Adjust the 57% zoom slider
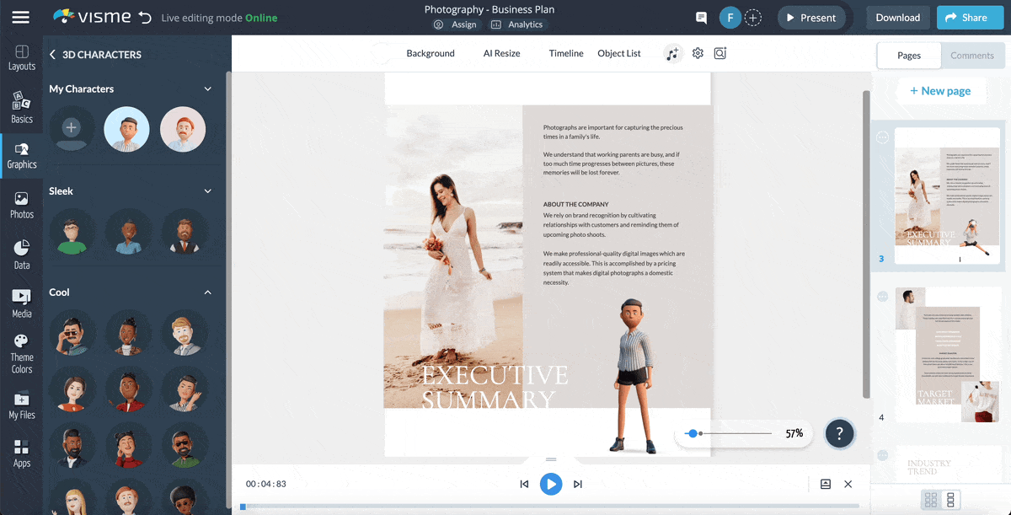1011x515 pixels. (x=694, y=433)
